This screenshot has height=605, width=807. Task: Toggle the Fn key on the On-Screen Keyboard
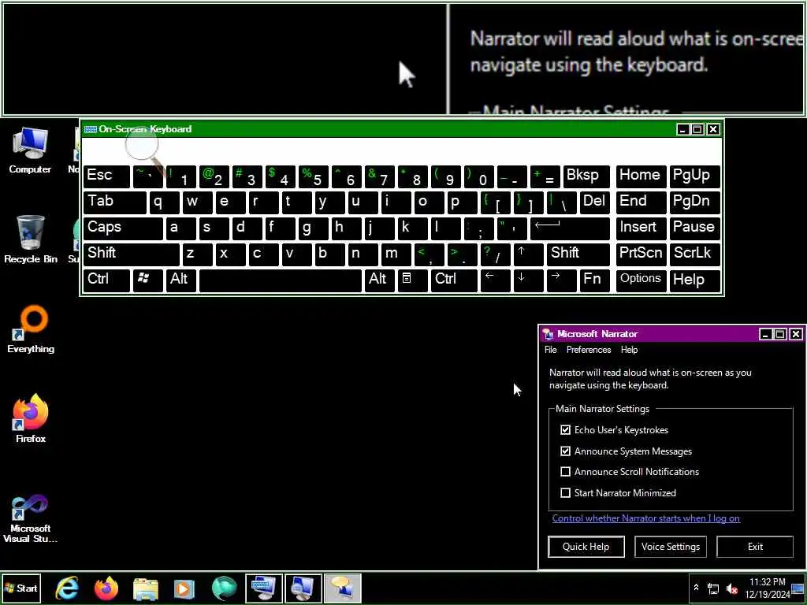pos(594,280)
